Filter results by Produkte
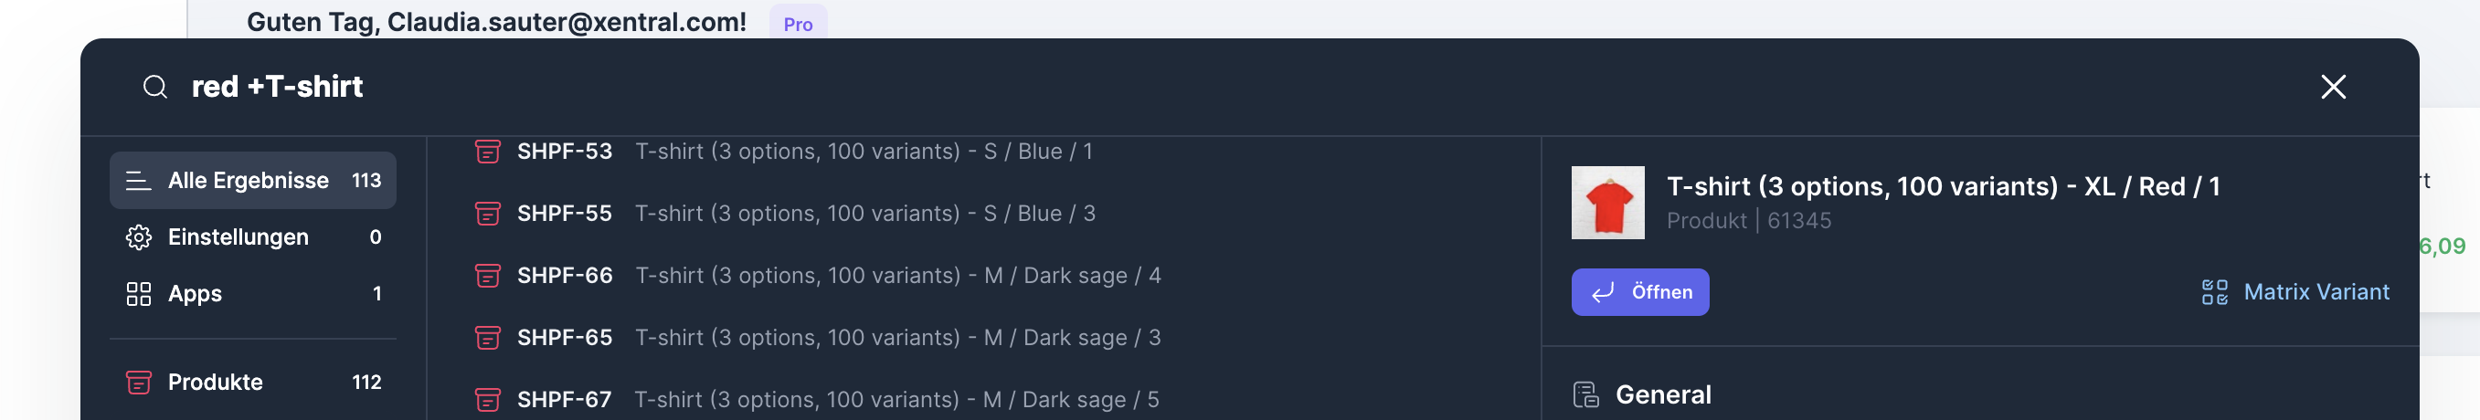This screenshot has height=420, width=2480. (x=252, y=383)
